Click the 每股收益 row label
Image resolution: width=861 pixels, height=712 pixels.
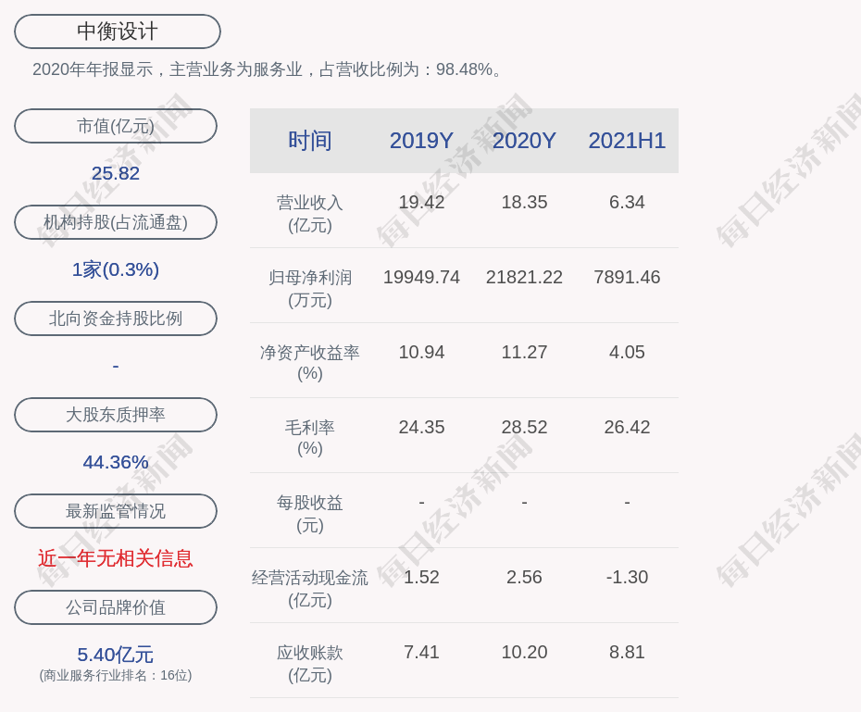(310, 514)
